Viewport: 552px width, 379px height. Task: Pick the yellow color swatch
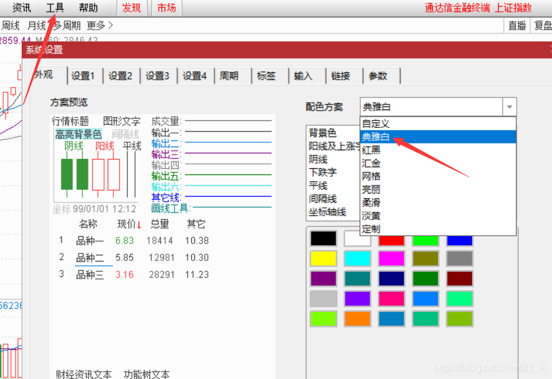pyautogui.click(x=324, y=258)
